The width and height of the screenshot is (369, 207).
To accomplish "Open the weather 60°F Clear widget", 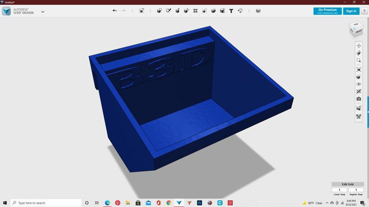I will click(x=312, y=203).
